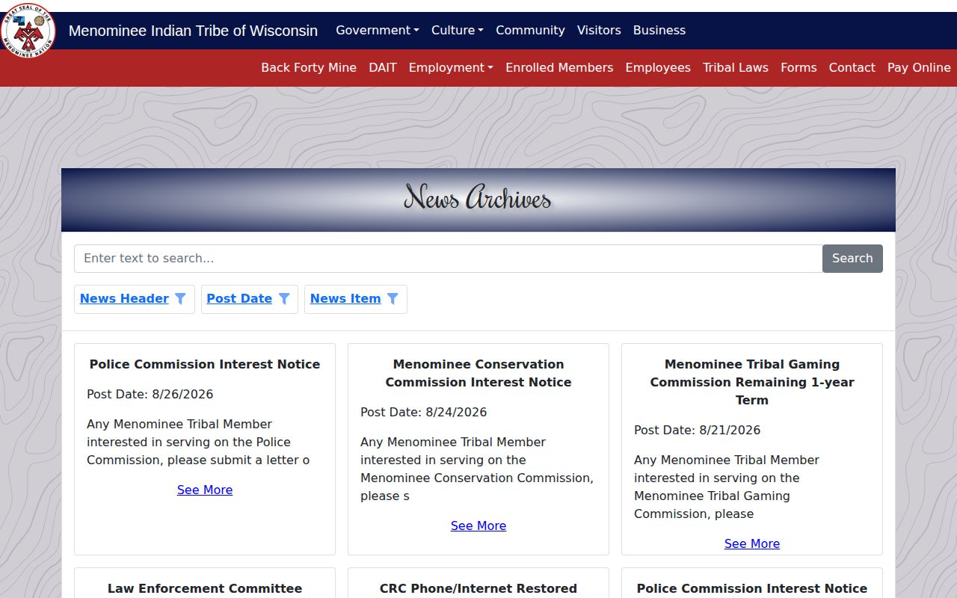Click the Post Date: 8/21/2026 text

point(698,430)
